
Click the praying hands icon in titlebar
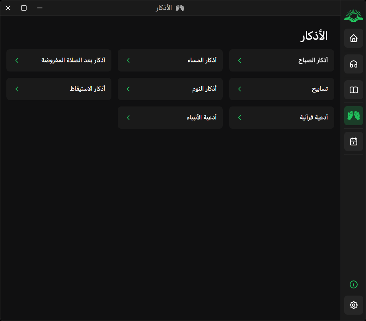click(180, 8)
